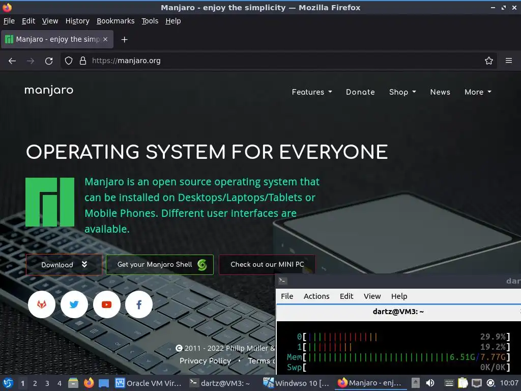
Task: Open terminal window View menu
Action: pyautogui.click(x=372, y=296)
